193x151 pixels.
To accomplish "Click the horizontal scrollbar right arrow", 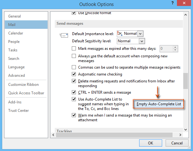I will [x=180, y=135].
